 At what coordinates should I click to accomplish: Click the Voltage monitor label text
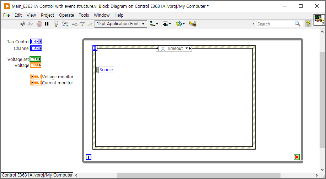58,77
